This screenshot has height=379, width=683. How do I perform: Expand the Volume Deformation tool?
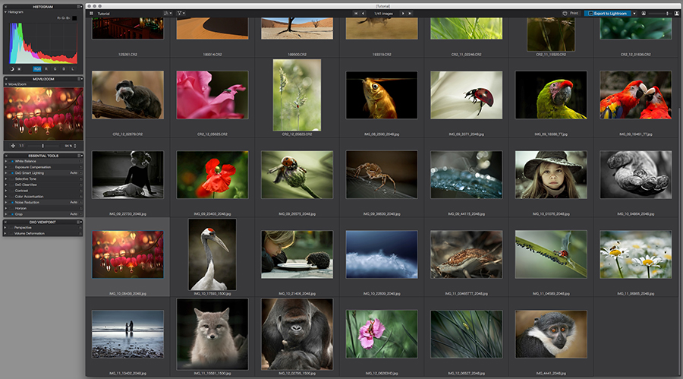pyautogui.click(x=5, y=233)
